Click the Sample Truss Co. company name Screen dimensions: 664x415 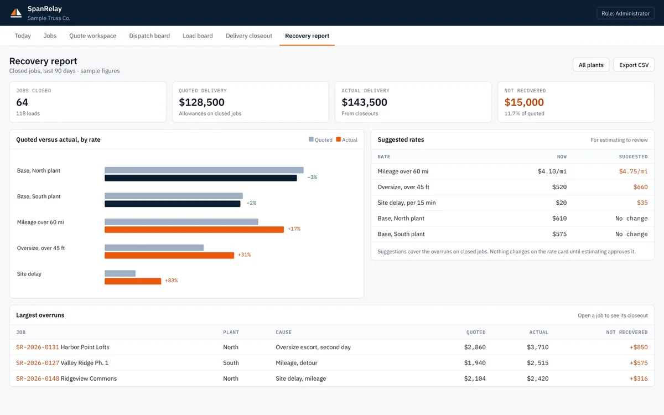coord(49,18)
